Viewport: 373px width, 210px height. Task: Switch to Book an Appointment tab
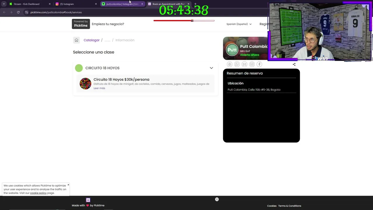(x=169, y=4)
